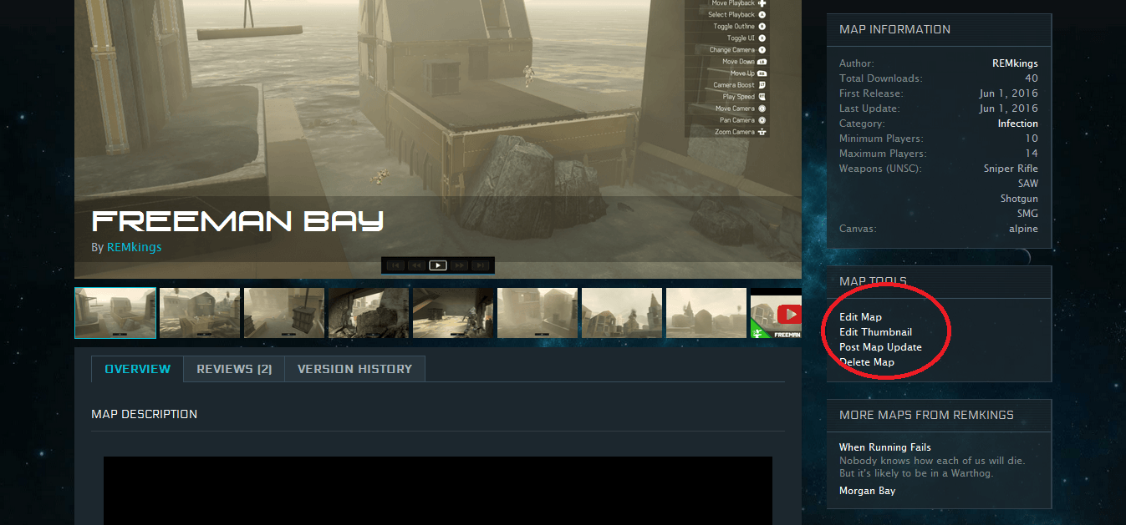
Task: Click the large Freeman Bay featured image
Action: [438, 138]
